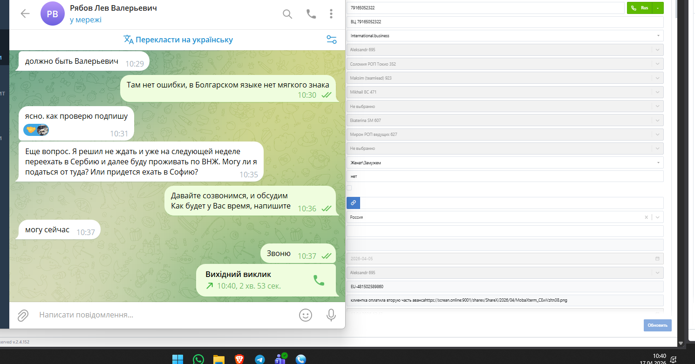Click the green Rus call button

click(x=639, y=8)
